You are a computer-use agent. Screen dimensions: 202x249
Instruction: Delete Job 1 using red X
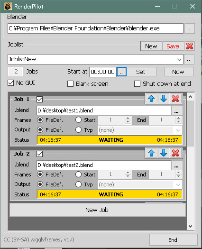pos(175,99)
